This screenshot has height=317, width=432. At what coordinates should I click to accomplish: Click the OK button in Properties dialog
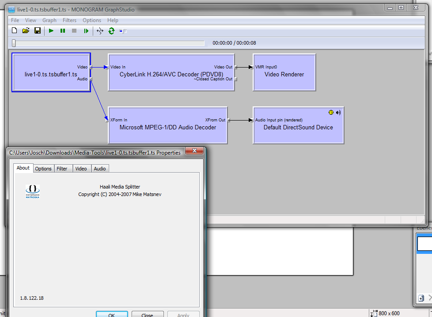pyautogui.click(x=112, y=315)
